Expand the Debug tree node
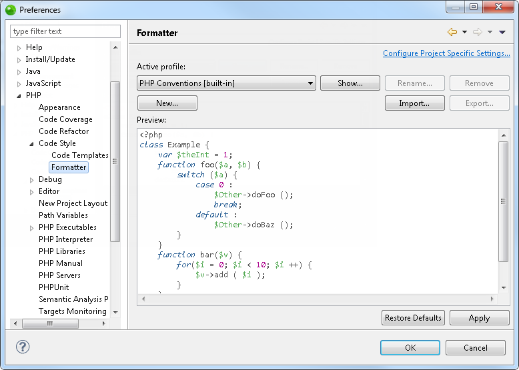Image resolution: width=519 pixels, height=370 pixels. pos(31,180)
